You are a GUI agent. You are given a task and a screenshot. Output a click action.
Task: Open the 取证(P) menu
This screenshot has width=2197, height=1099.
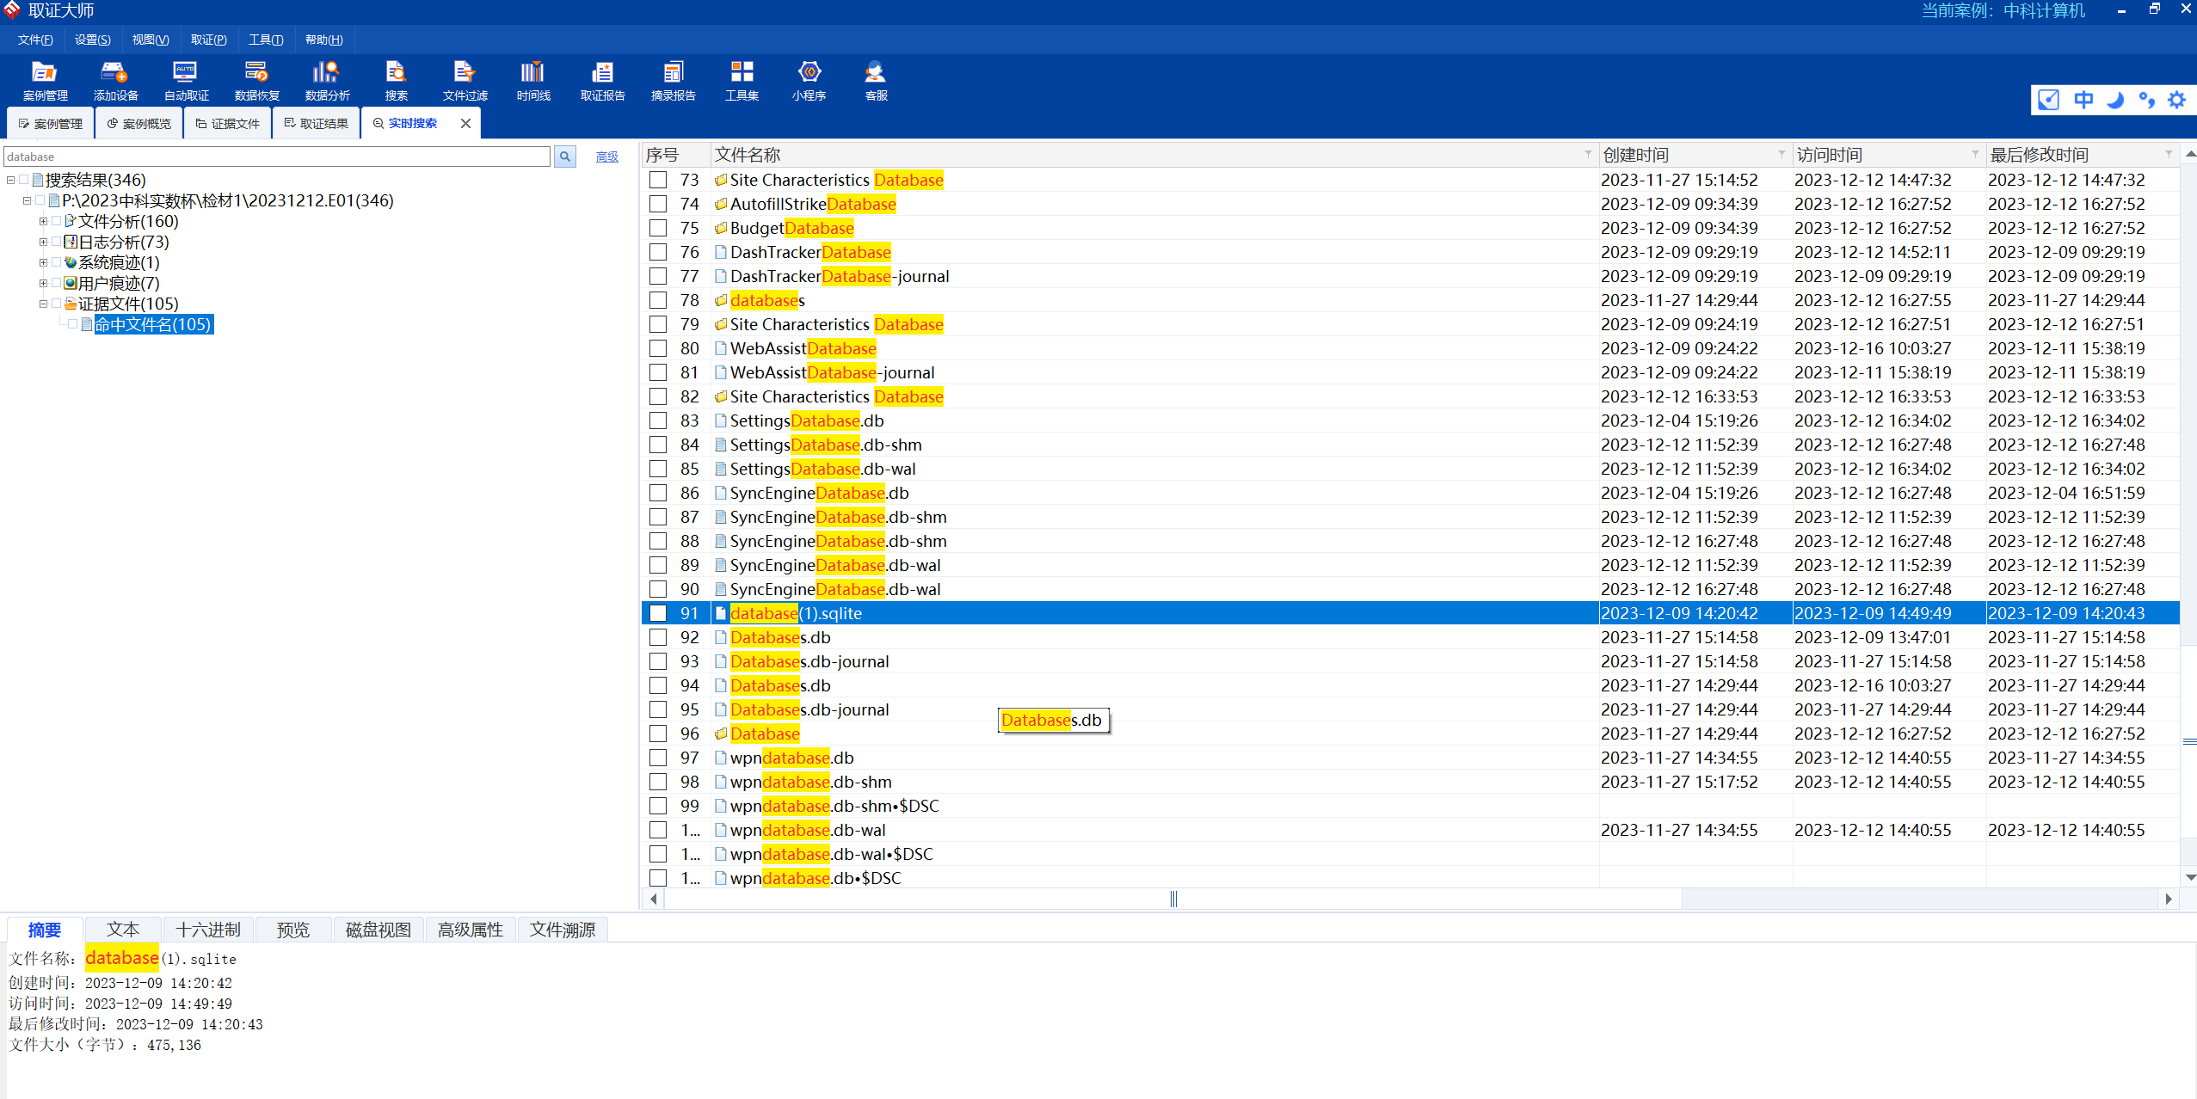[208, 40]
